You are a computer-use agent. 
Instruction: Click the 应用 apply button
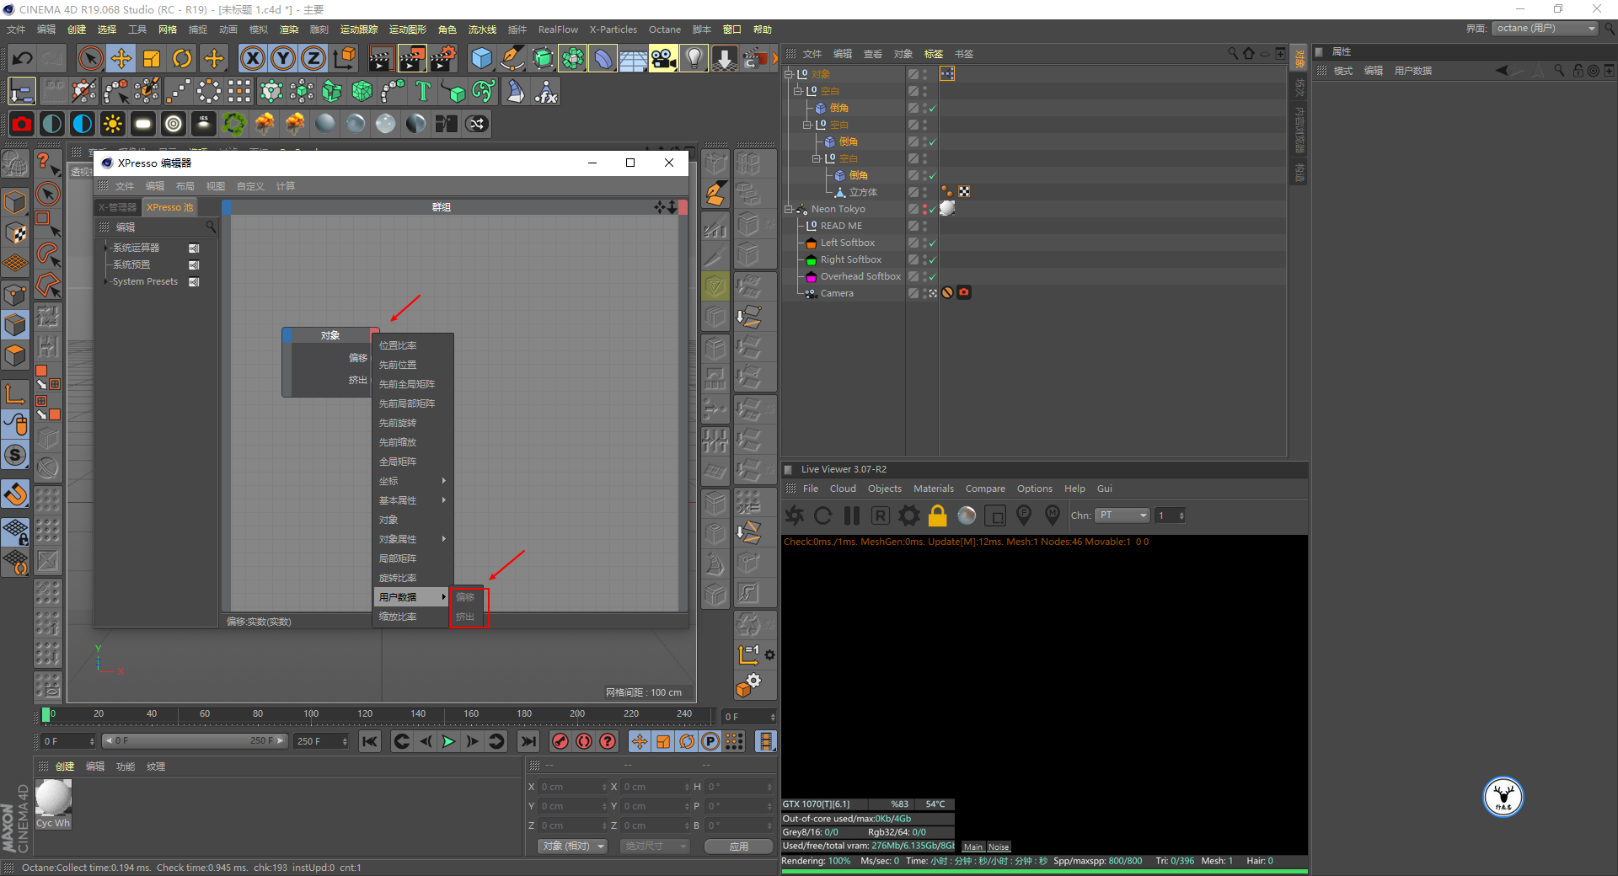pos(739,846)
